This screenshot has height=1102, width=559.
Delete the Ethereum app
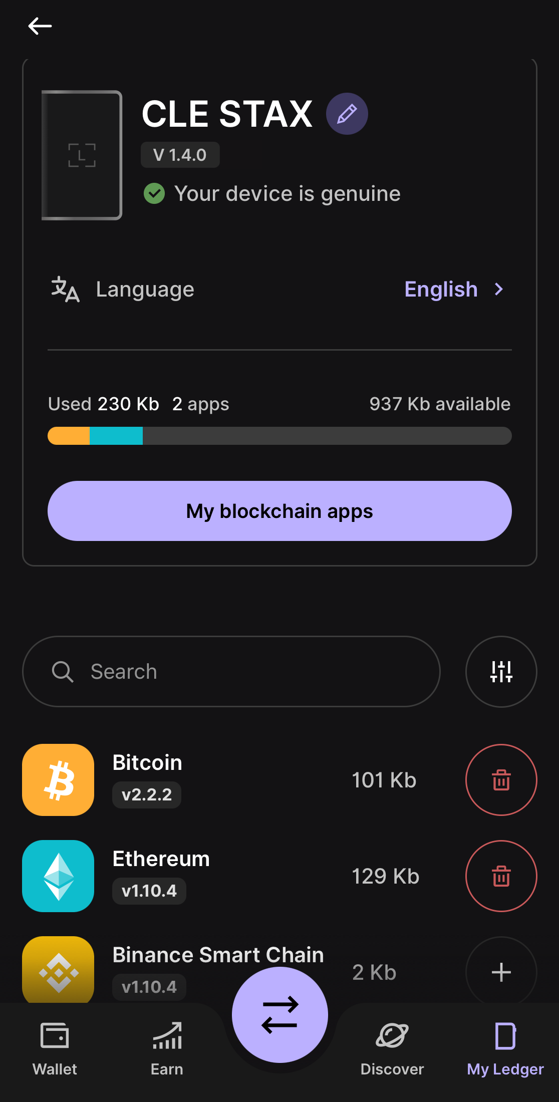(501, 876)
